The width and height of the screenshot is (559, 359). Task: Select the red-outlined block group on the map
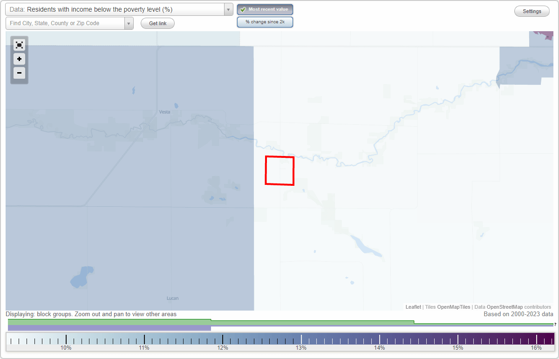click(279, 171)
